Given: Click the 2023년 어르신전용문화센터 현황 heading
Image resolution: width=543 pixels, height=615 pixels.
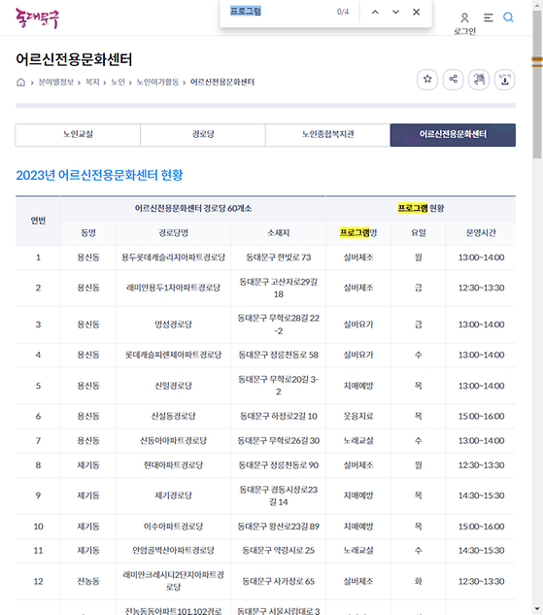Looking at the screenshot, I should (x=100, y=175).
